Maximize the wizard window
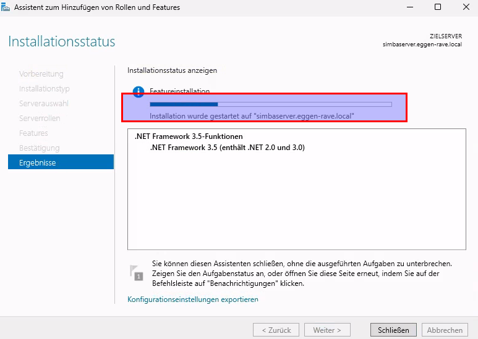The image size is (478, 339). (x=437, y=7)
